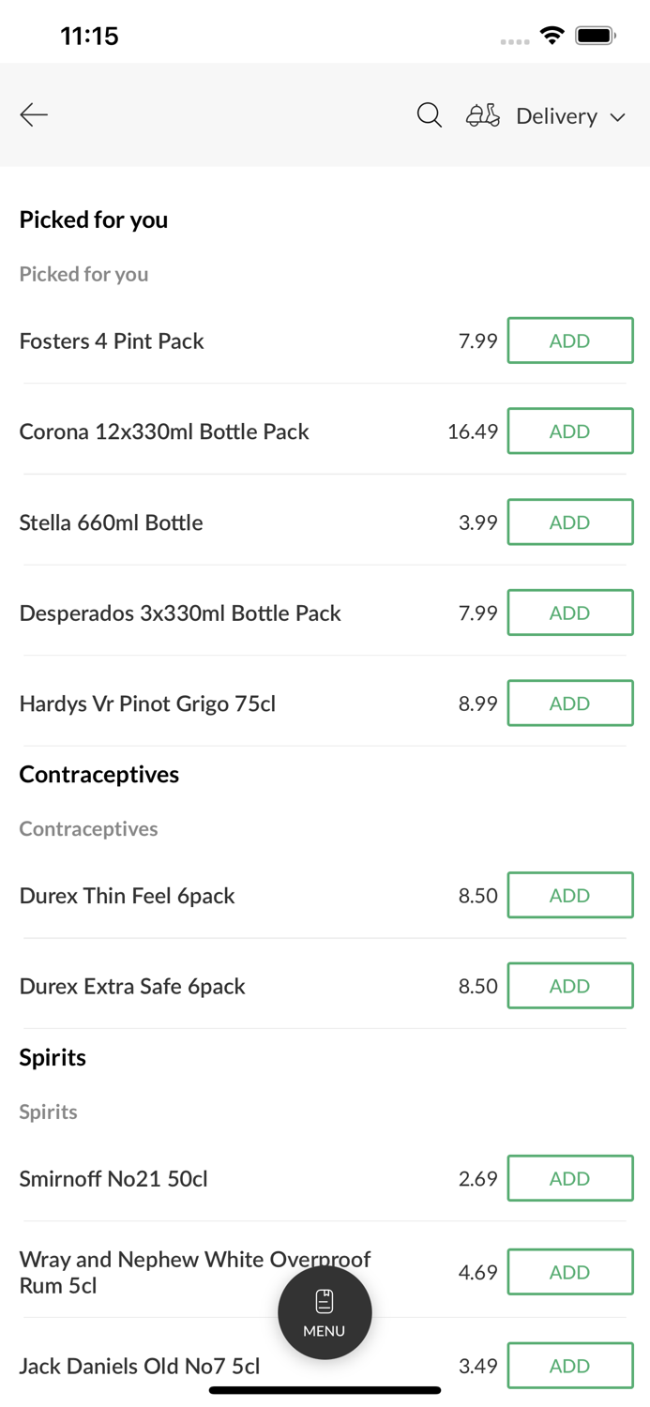
Task: Add Fosters 4 Pint Pack to order
Action: pyautogui.click(x=570, y=340)
